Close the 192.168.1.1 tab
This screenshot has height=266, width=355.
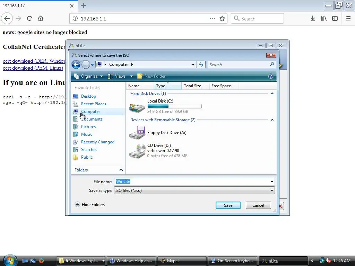[x=71, y=6]
